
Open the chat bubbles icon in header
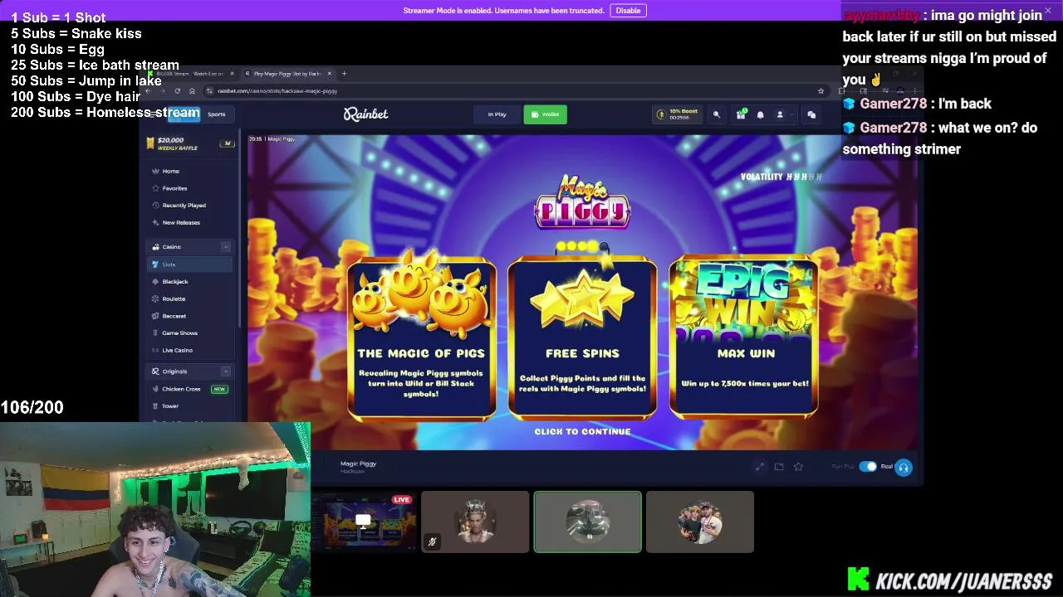click(811, 114)
